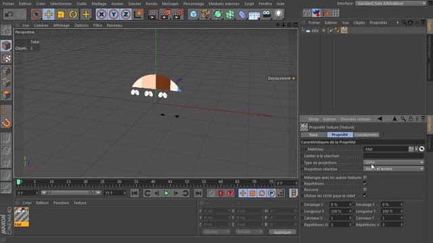Image resolution: width=433 pixels, height=243 pixels.
Task: Add a Cube primitive object
Action: pyautogui.click(x=193, y=14)
